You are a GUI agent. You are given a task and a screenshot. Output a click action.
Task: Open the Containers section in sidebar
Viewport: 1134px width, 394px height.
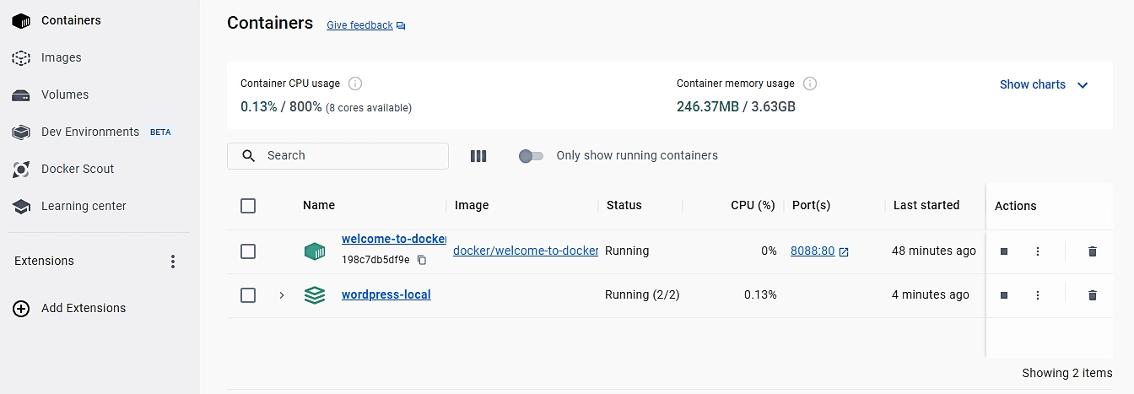pyautogui.click(x=71, y=20)
